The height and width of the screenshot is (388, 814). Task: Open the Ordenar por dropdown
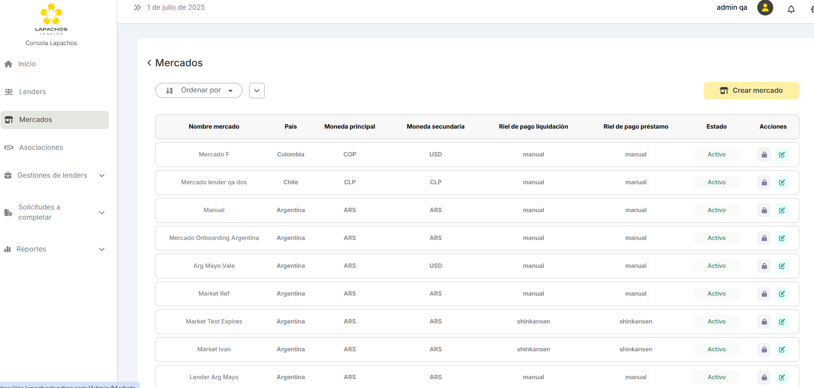(199, 91)
